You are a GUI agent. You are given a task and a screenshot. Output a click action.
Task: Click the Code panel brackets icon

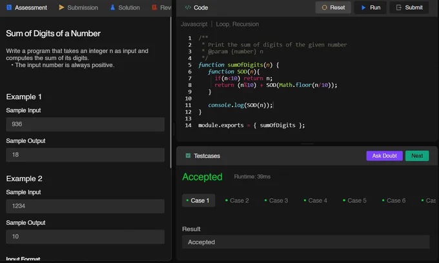[188, 8]
